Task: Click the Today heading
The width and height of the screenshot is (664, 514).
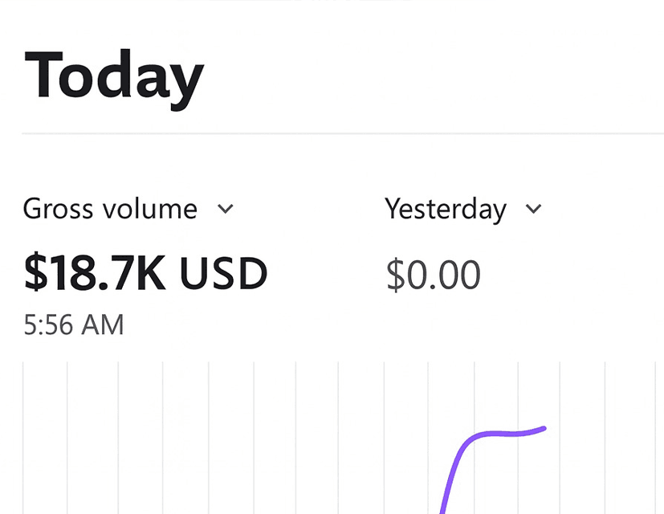Action: (x=114, y=77)
